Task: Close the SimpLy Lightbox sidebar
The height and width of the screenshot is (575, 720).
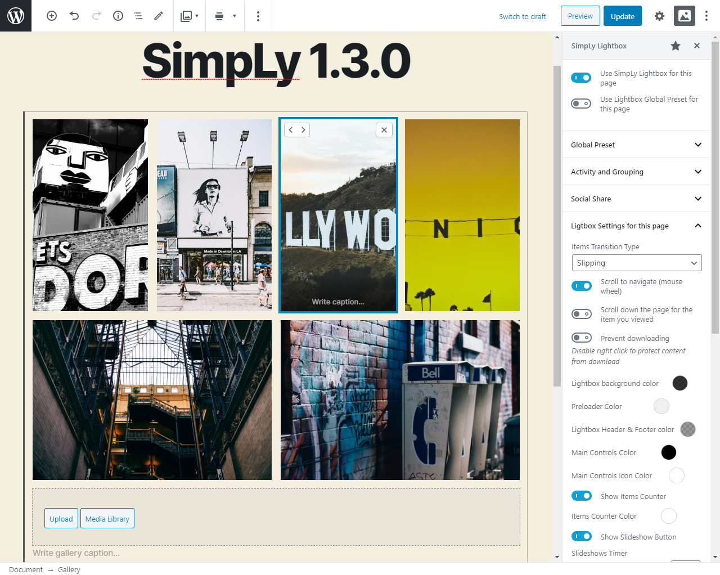Action: [x=697, y=46]
